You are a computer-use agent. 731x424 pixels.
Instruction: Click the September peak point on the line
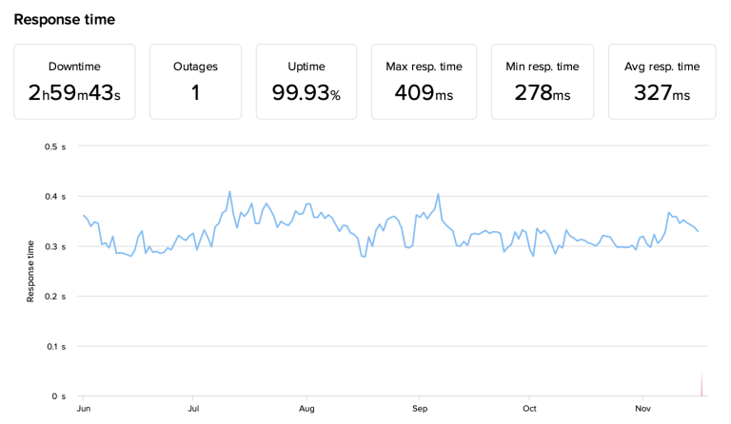pos(438,194)
